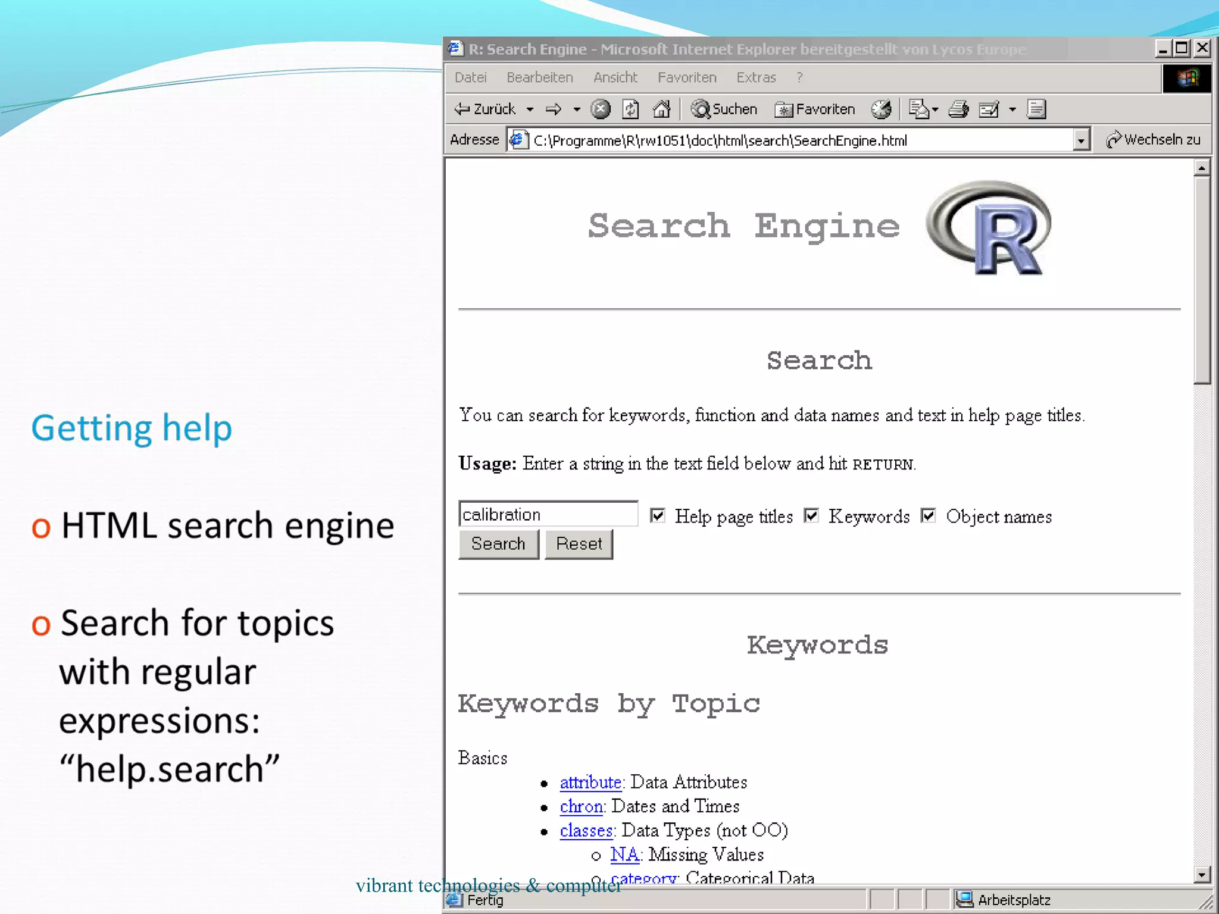
Task: Open the Mail icon dropdown arrow
Action: pyautogui.click(x=935, y=109)
